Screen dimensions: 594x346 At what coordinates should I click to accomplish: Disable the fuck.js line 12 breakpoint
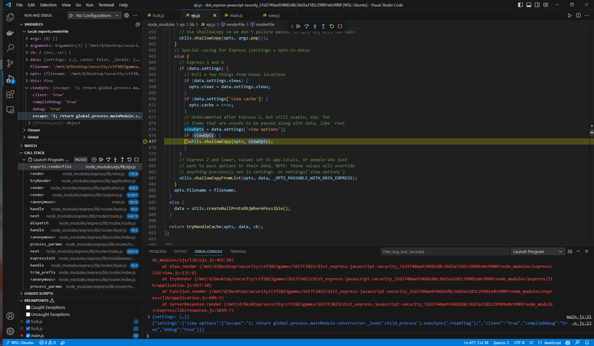tap(28, 328)
